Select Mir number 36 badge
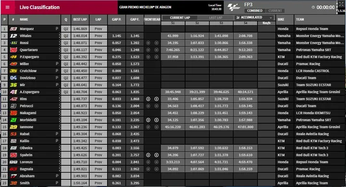This screenshot has width=346, height=187. tap(13, 85)
